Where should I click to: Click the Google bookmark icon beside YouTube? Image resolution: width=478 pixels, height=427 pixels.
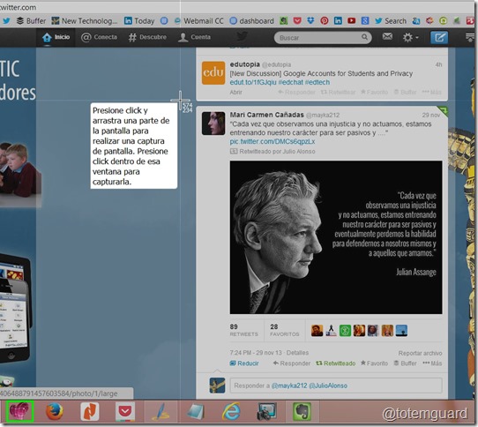(365, 21)
